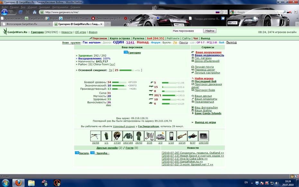Click the Home icon in Firefox toolbar
Screen dimensions: 299x187
[34, 12]
